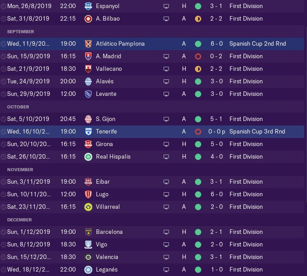307x276 pixels.
Task: Click the Real Hispalis green badge
Action: tap(88, 157)
